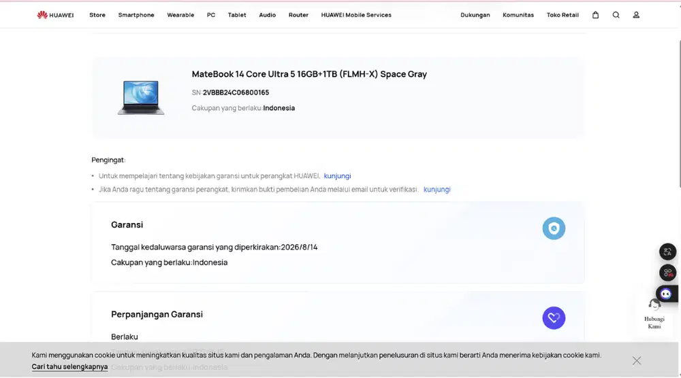Open the chatbot assistant floating icon

[666, 294]
